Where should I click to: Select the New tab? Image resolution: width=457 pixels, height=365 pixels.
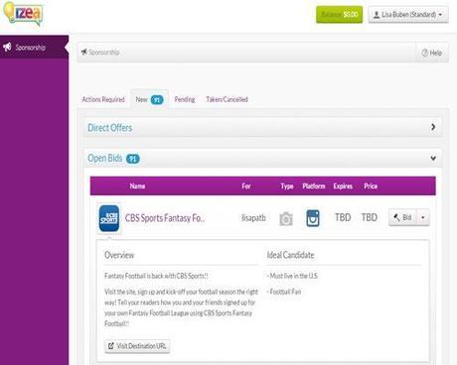pyautogui.click(x=150, y=99)
